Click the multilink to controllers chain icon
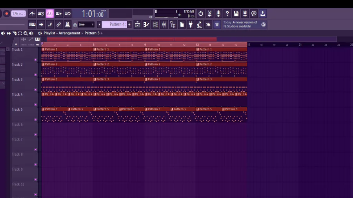The width and height of the screenshot is (353, 198). tap(58, 25)
